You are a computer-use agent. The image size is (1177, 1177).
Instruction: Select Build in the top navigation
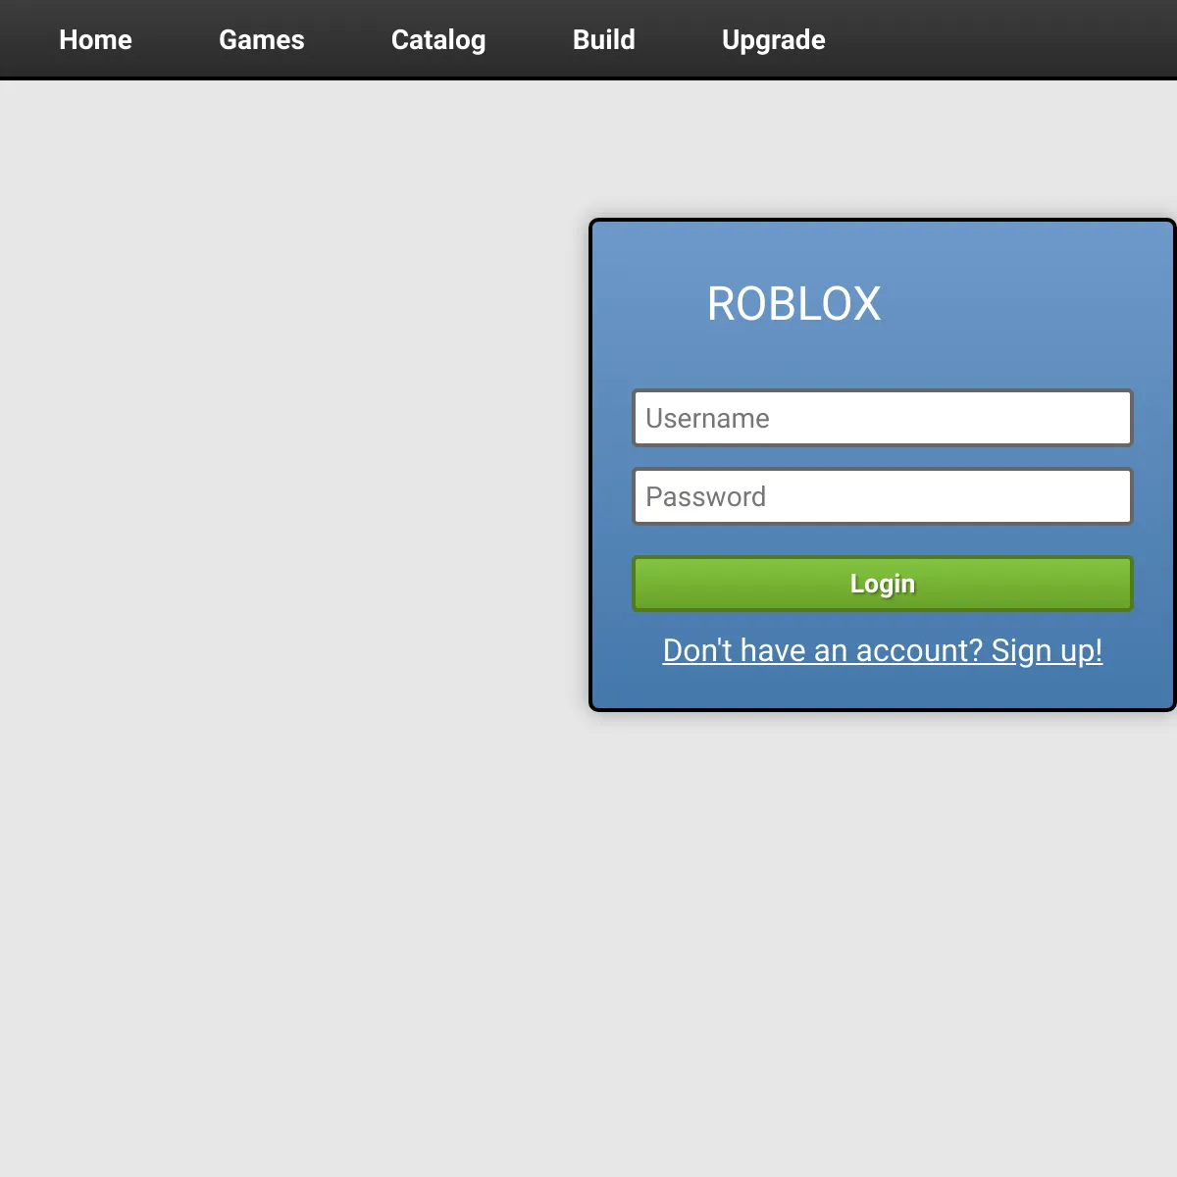coord(604,39)
